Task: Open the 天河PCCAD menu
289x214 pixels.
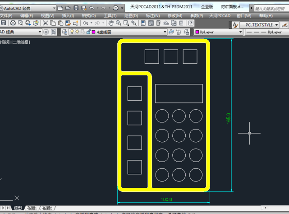Action: (220, 16)
